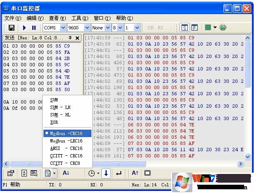
Task: Click the checksum document icon
Action: tap(48, 173)
